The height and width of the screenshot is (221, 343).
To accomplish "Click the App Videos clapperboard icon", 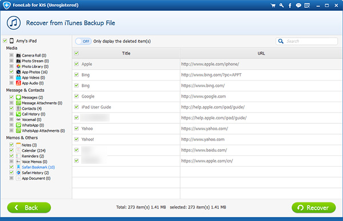I will 18,78.
